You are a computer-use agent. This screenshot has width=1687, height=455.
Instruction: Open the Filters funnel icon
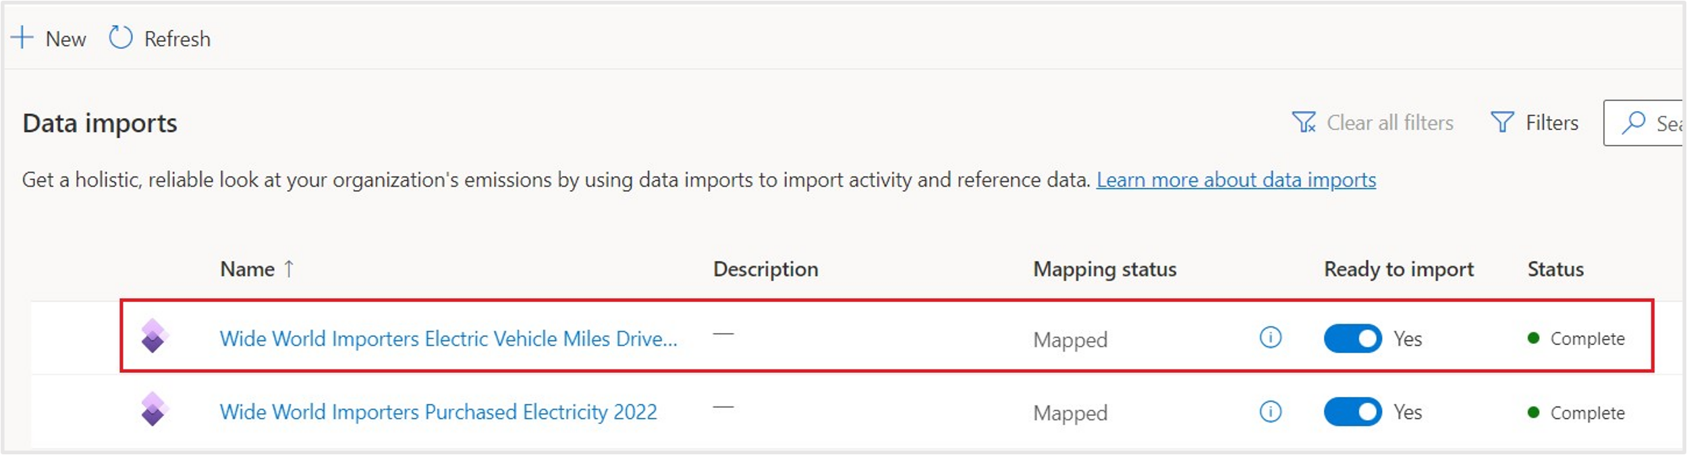1502,123
